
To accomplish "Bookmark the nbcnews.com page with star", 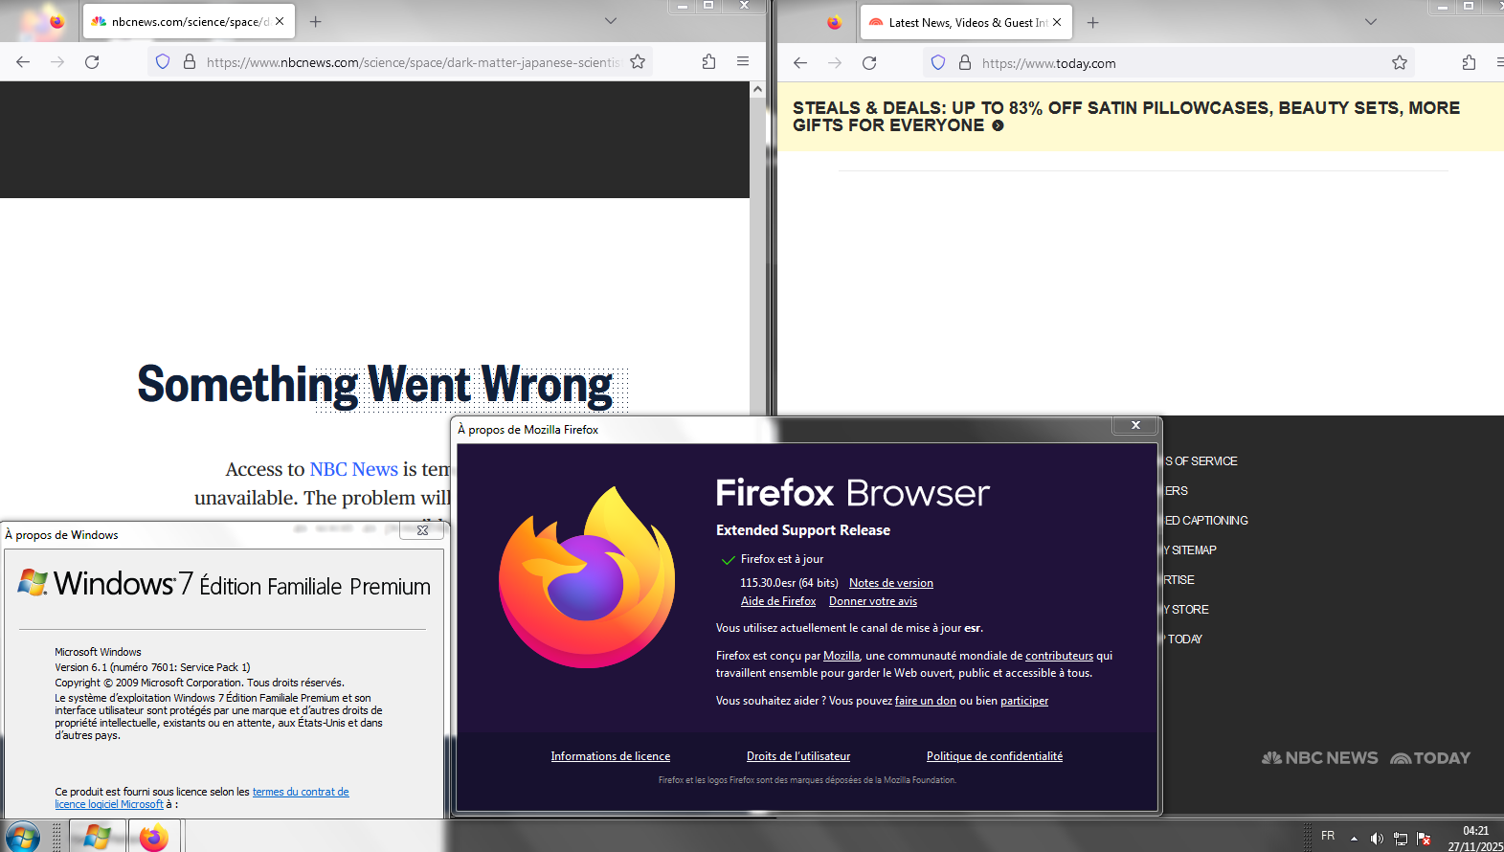I will click(638, 62).
